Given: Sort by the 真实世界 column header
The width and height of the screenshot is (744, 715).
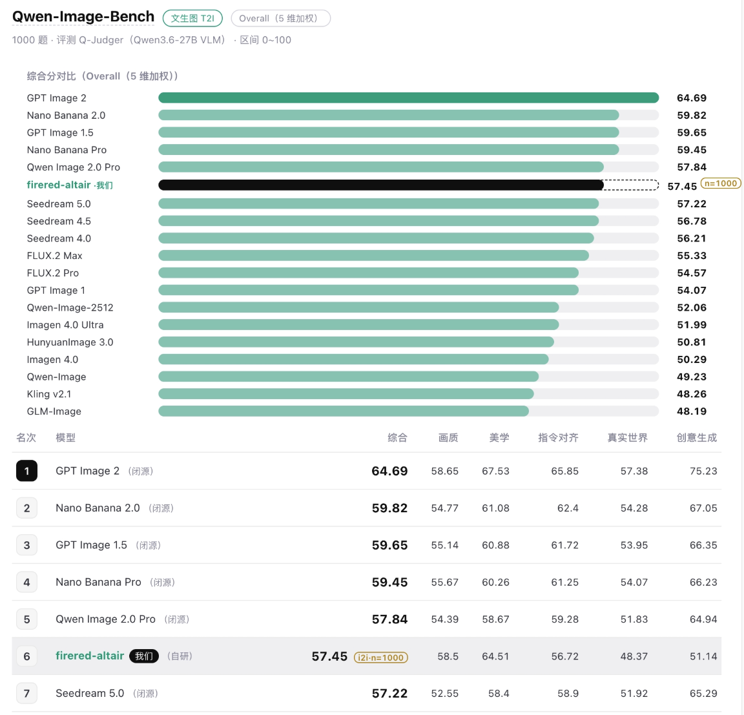Looking at the screenshot, I should pos(627,437).
